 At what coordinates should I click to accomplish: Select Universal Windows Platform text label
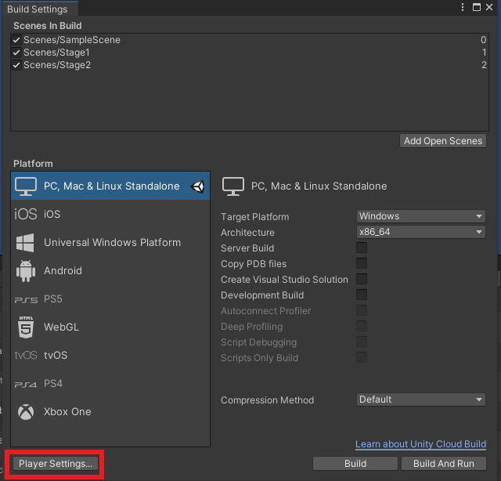[x=112, y=242]
